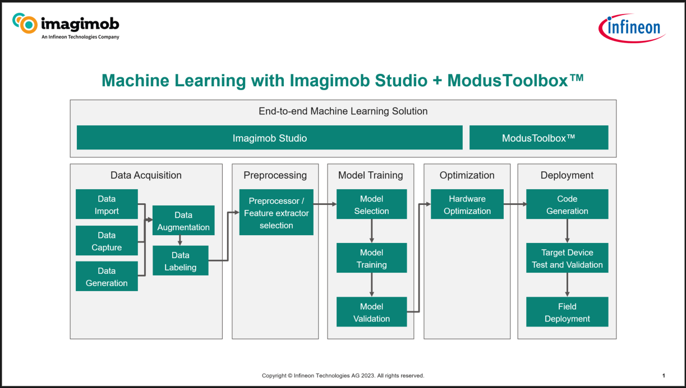Click the Field Deployment block

(567, 312)
